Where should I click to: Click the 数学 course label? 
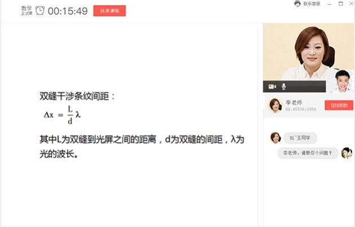point(26,8)
